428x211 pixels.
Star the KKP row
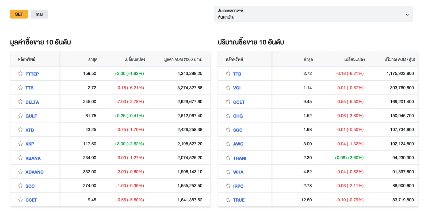point(20,144)
